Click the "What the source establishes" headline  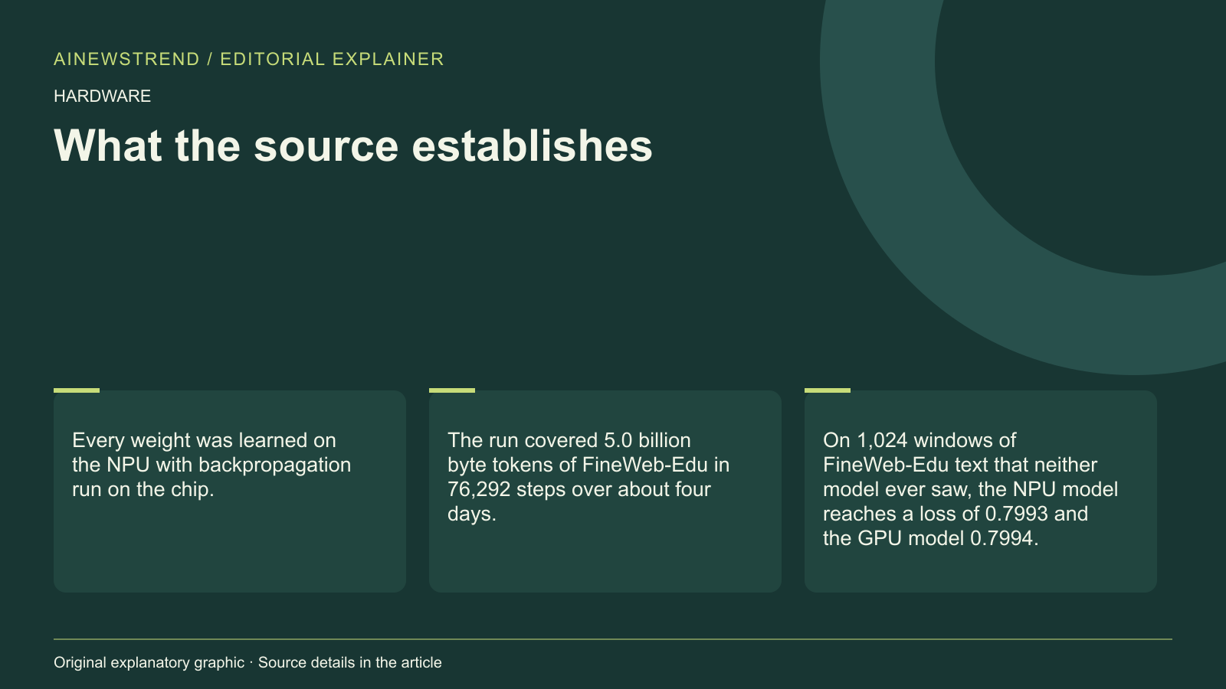pos(353,145)
